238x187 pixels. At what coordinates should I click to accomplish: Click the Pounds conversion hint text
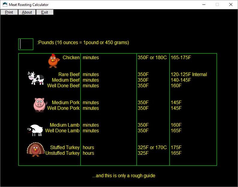click(x=83, y=42)
